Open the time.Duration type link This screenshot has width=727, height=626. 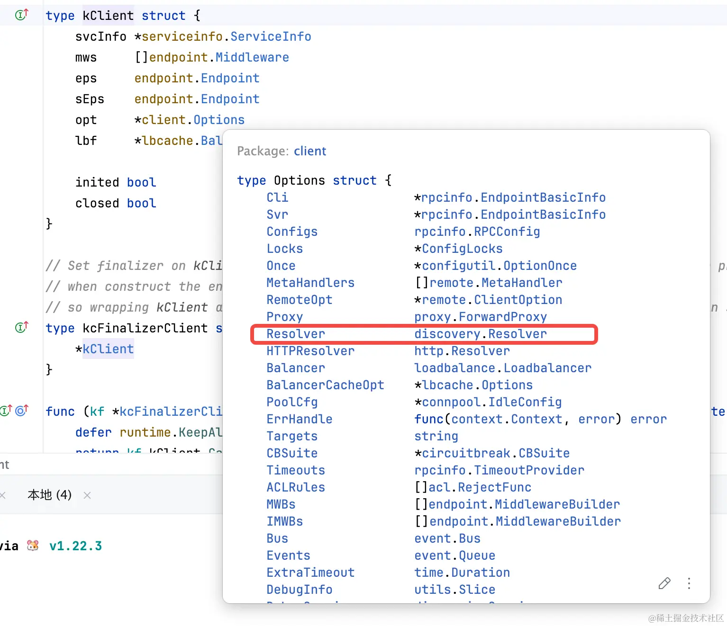(462, 572)
